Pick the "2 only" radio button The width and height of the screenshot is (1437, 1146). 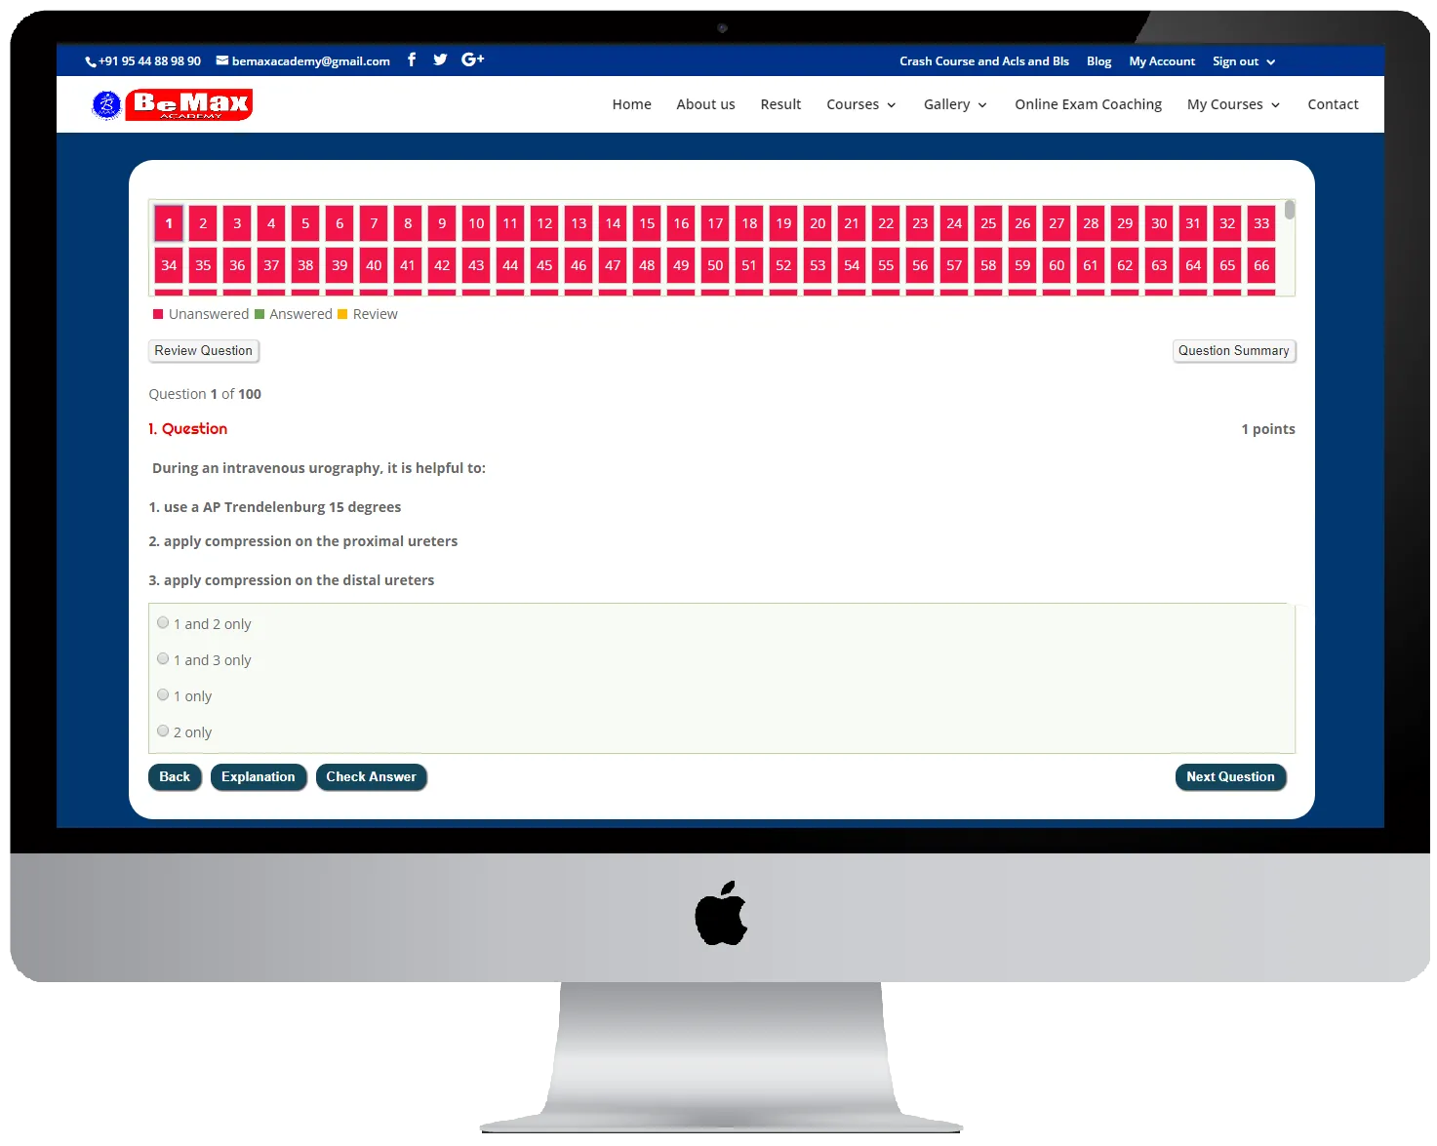tap(163, 731)
